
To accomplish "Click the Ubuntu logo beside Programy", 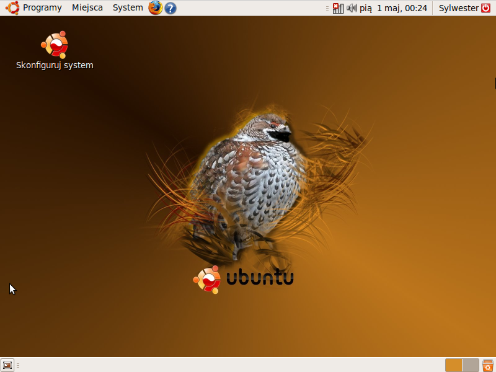I will [x=12, y=7].
